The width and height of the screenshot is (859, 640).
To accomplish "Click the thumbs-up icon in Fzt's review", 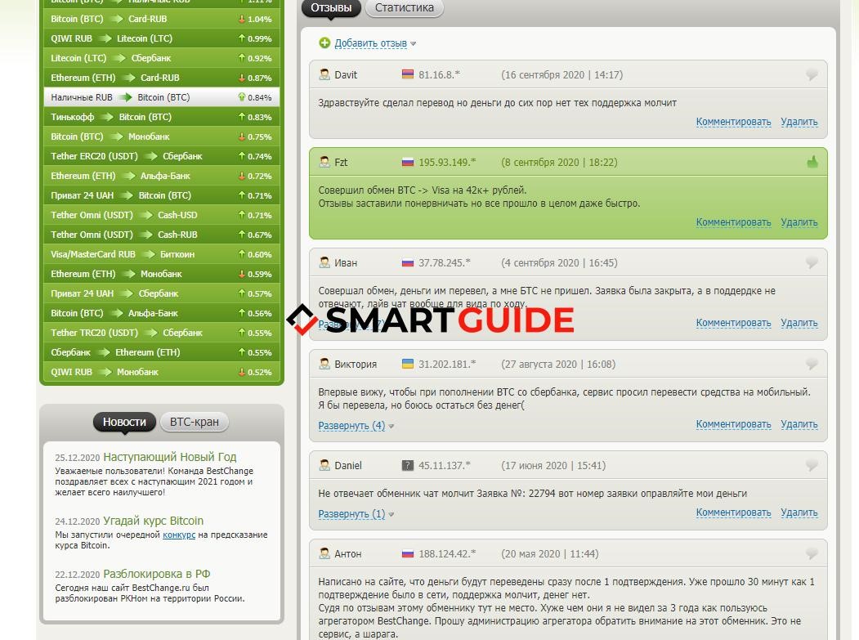I will pos(812,162).
